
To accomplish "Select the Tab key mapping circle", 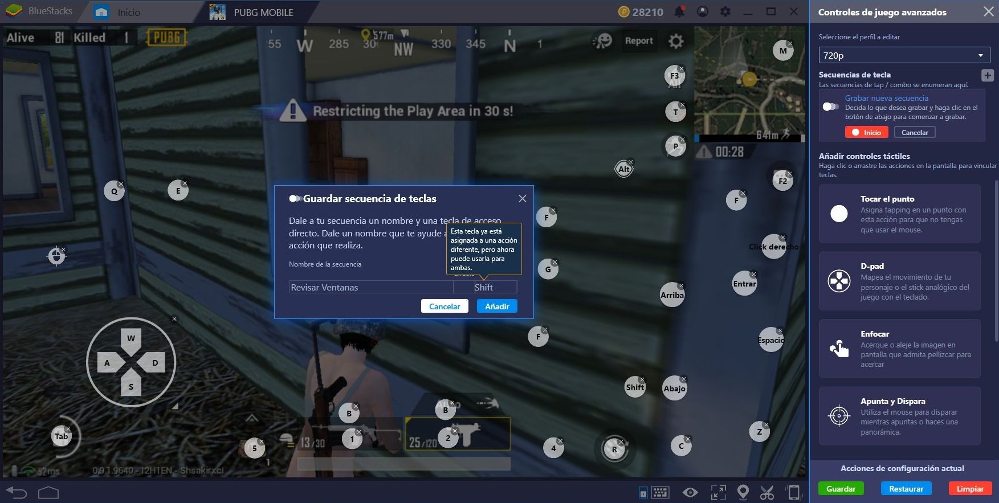I will (61, 436).
